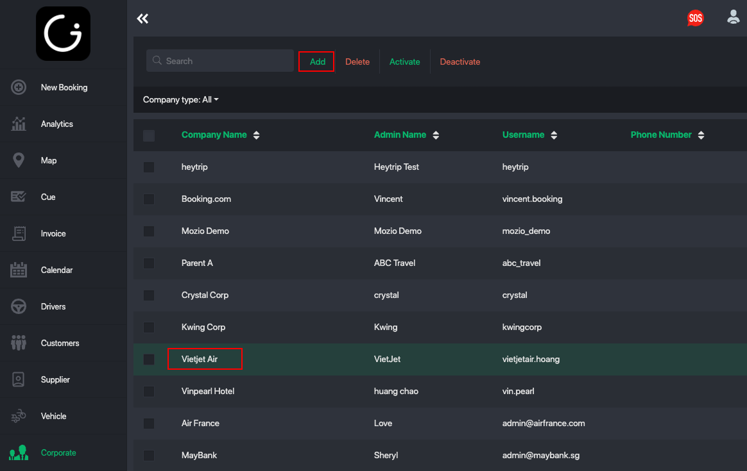Click username kwingcorp
The width and height of the screenshot is (747, 471).
522,327
